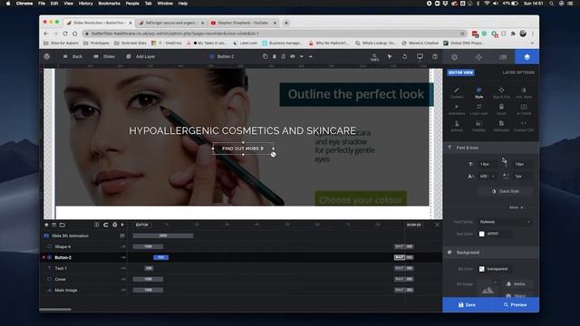
Task: Click the Back button in editor toolbar
Action: [x=72, y=56]
